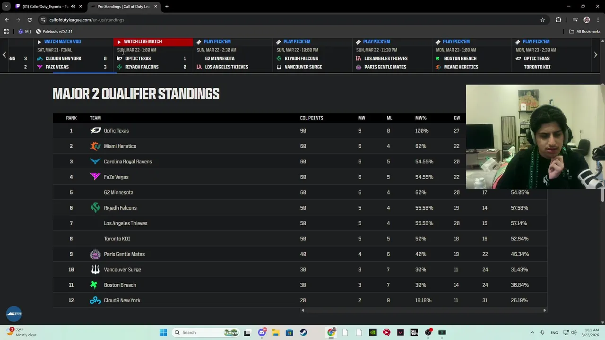This screenshot has height=340, width=605.
Task: Close the CallofDuty_Esports tab
Action: coord(80,7)
